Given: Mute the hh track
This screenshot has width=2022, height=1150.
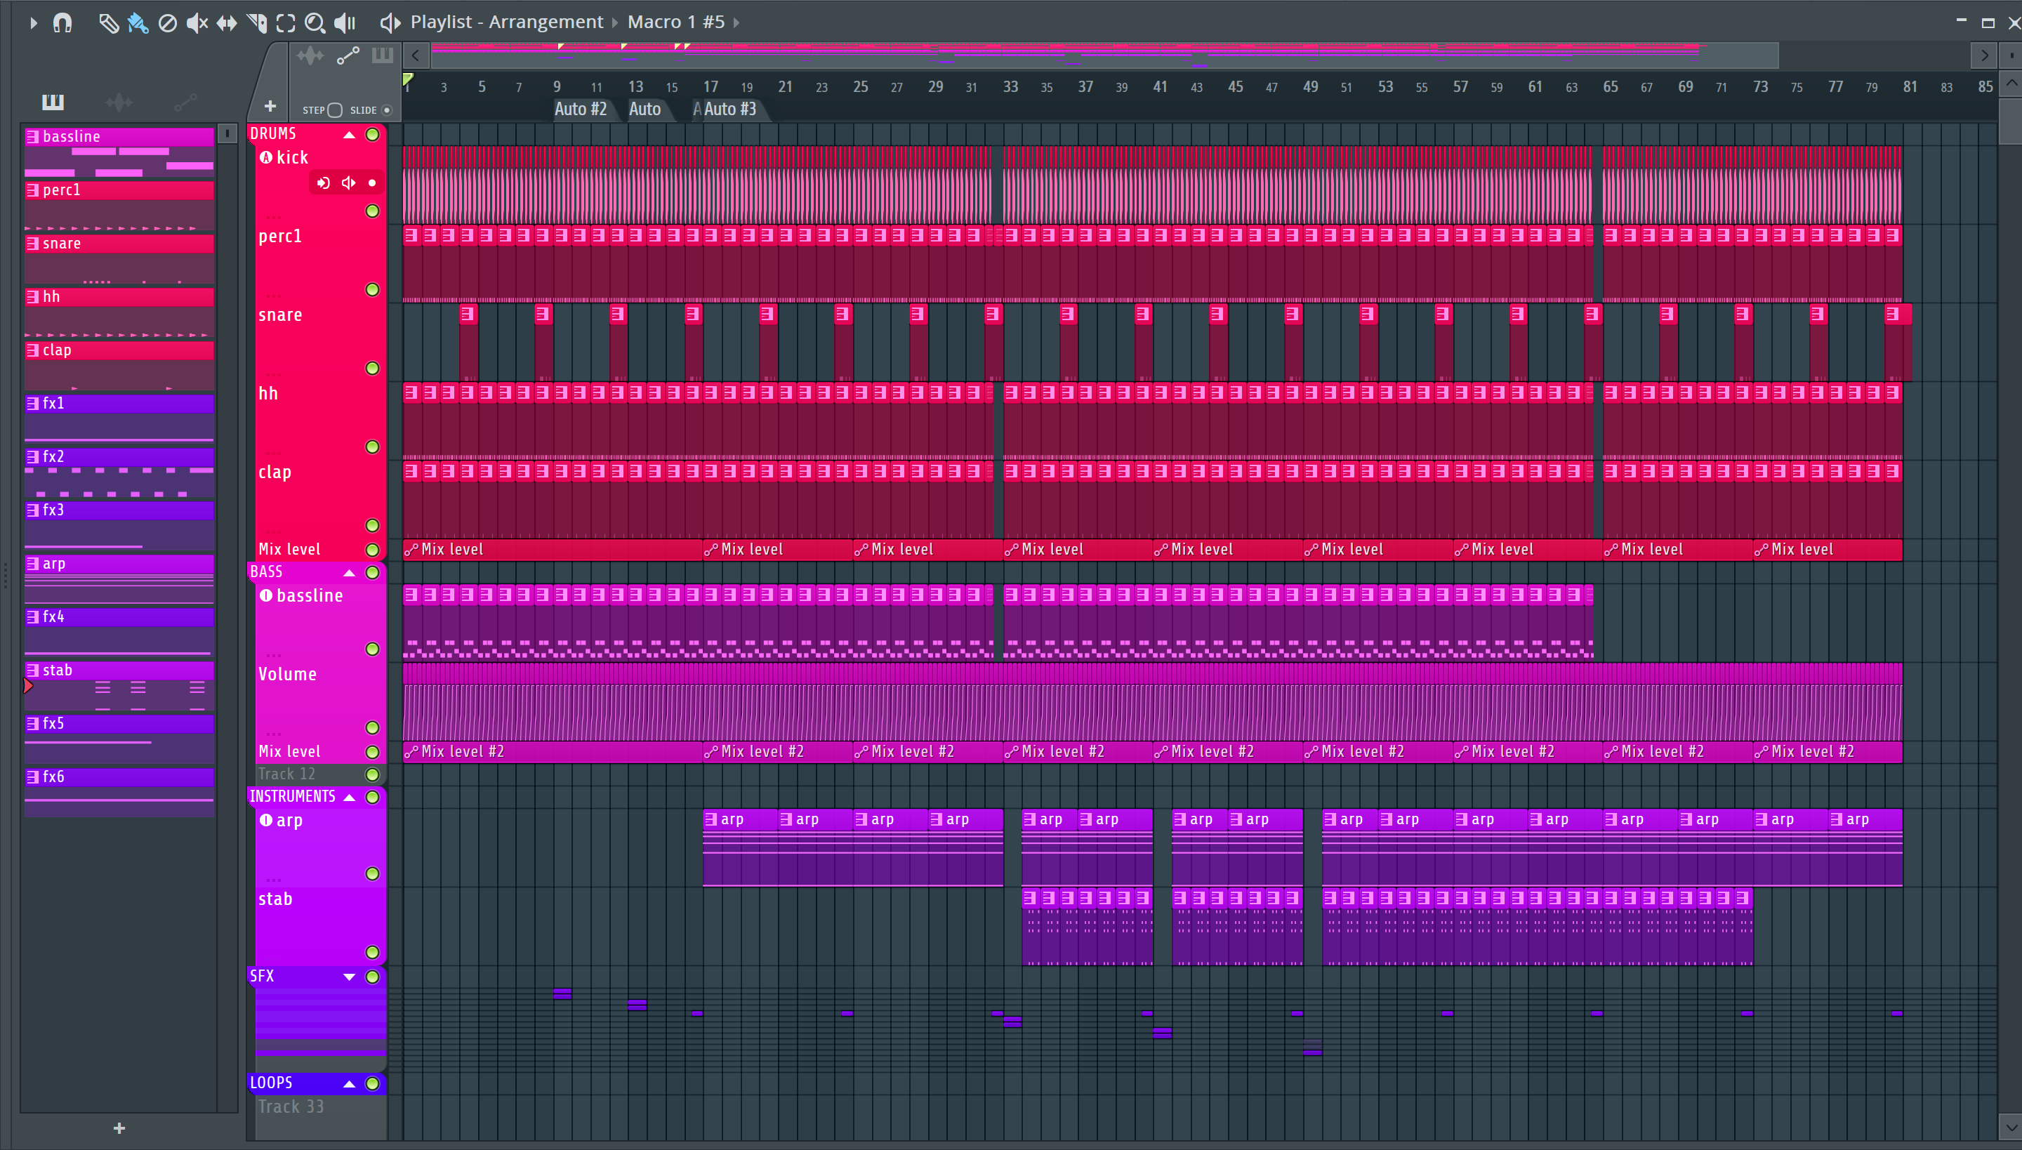Looking at the screenshot, I should pyautogui.click(x=372, y=447).
